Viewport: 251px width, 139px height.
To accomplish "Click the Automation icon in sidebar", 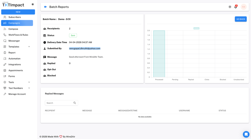I will pos(5,59).
